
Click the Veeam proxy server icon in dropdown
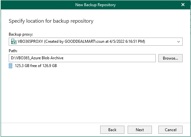[x=14, y=41]
